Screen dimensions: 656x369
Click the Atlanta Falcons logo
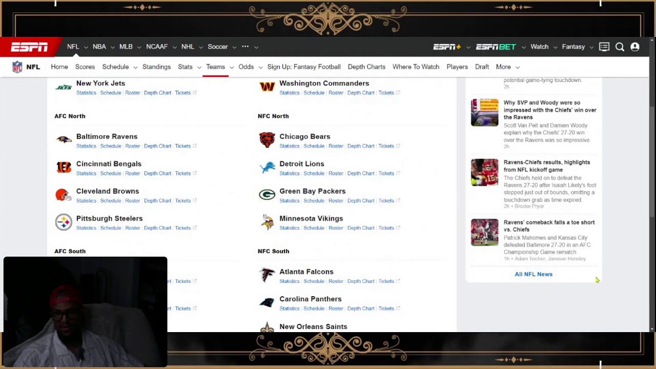267,275
